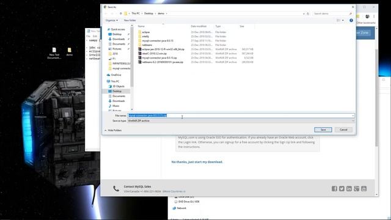Click the Search demo box
The width and height of the screenshot is (391, 220).
point(332,13)
